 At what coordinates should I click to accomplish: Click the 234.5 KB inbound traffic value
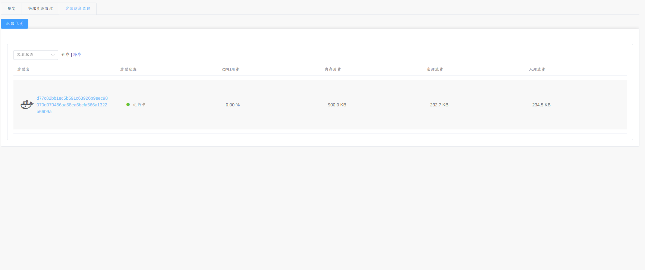pyautogui.click(x=541, y=105)
